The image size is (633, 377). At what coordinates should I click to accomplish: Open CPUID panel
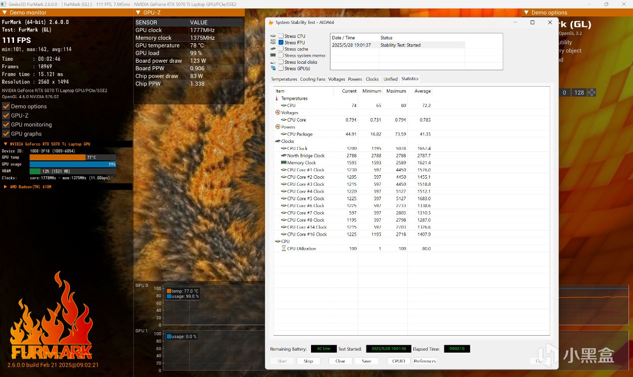tap(398, 361)
